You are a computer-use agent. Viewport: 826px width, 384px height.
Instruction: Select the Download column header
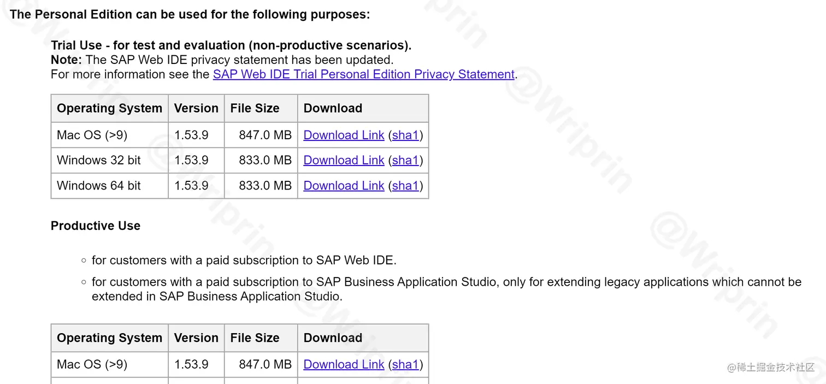333,108
